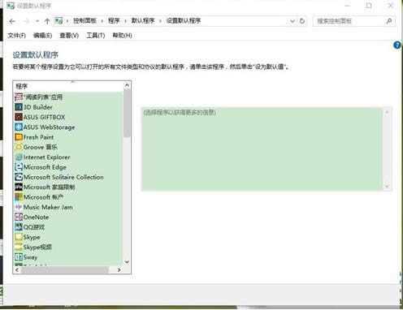403x310 pixels.
Task: Open the 查看(V) menu
Action: [69, 36]
